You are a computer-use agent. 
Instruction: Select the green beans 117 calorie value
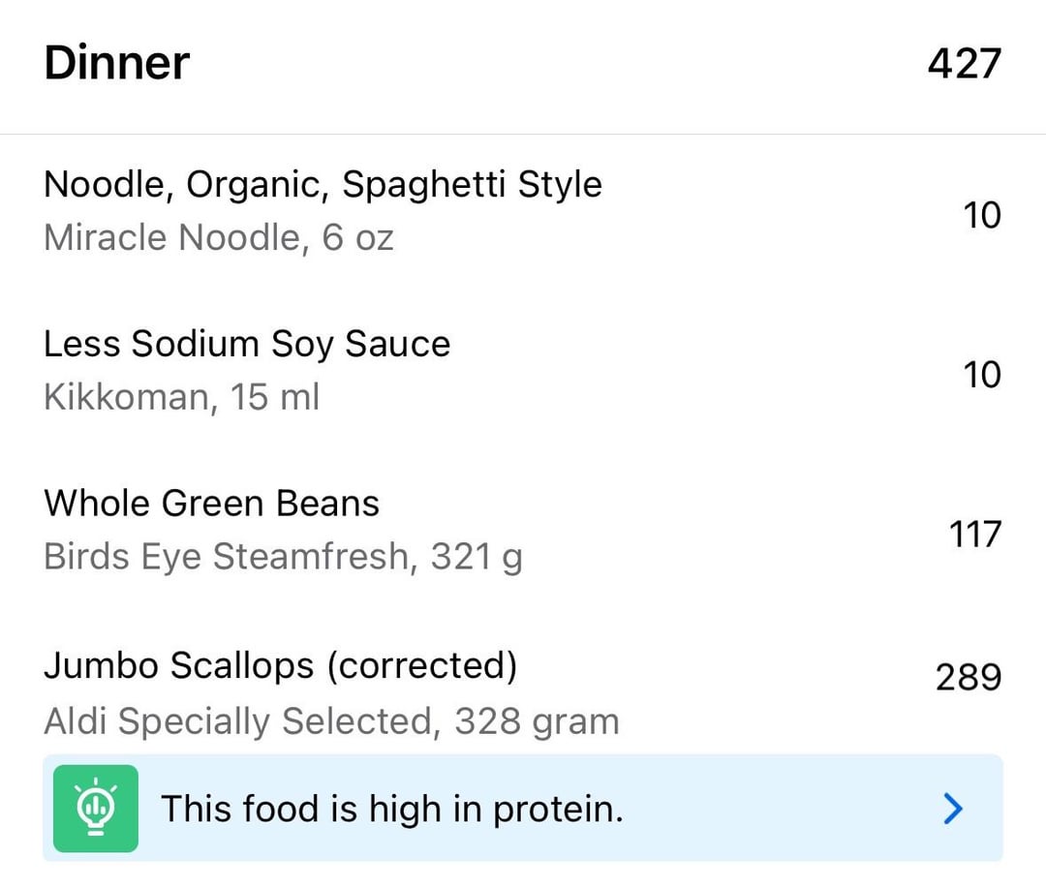tap(975, 535)
